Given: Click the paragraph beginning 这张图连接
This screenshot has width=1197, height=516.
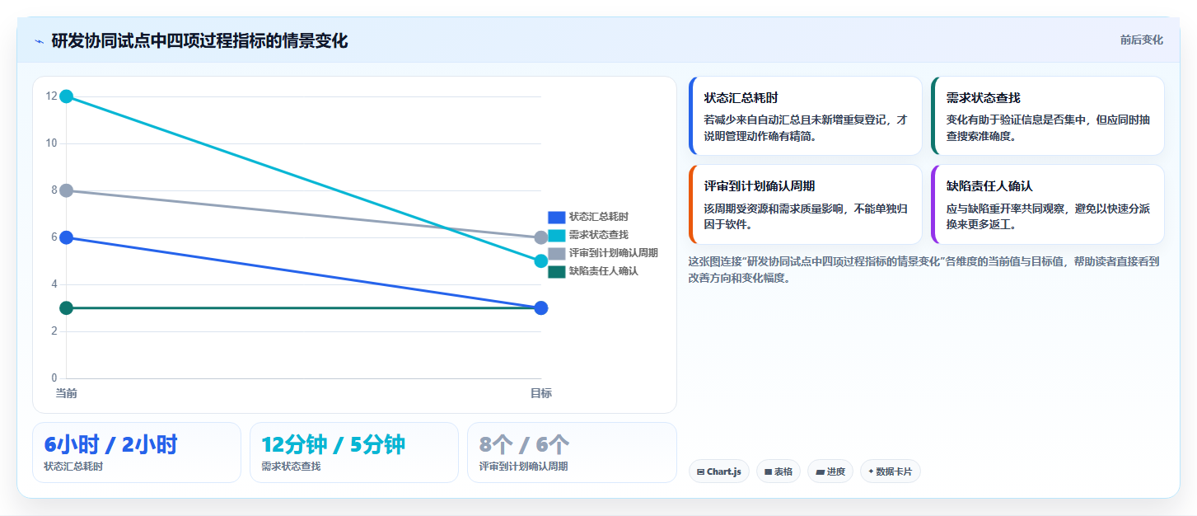Looking at the screenshot, I should 923,270.
